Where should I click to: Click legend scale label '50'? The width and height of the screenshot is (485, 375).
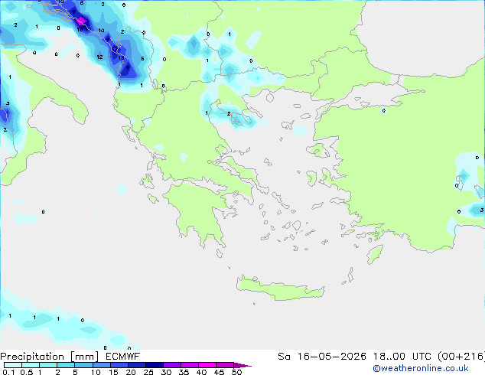point(236,372)
